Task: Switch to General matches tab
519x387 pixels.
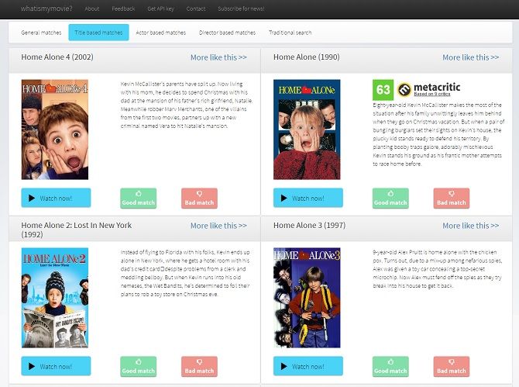Action: coord(41,33)
